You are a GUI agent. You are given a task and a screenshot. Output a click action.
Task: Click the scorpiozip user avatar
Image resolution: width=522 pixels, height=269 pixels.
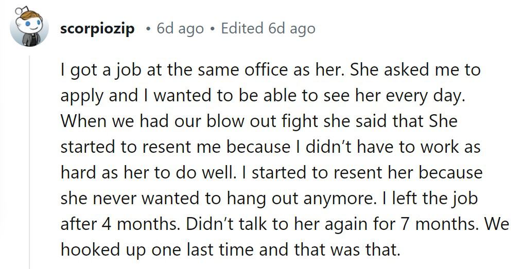tap(29, 28)
